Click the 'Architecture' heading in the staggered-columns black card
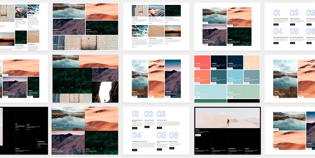Image resolution: width=315 pixels, height=158 pixels. [x=41, y=142]
